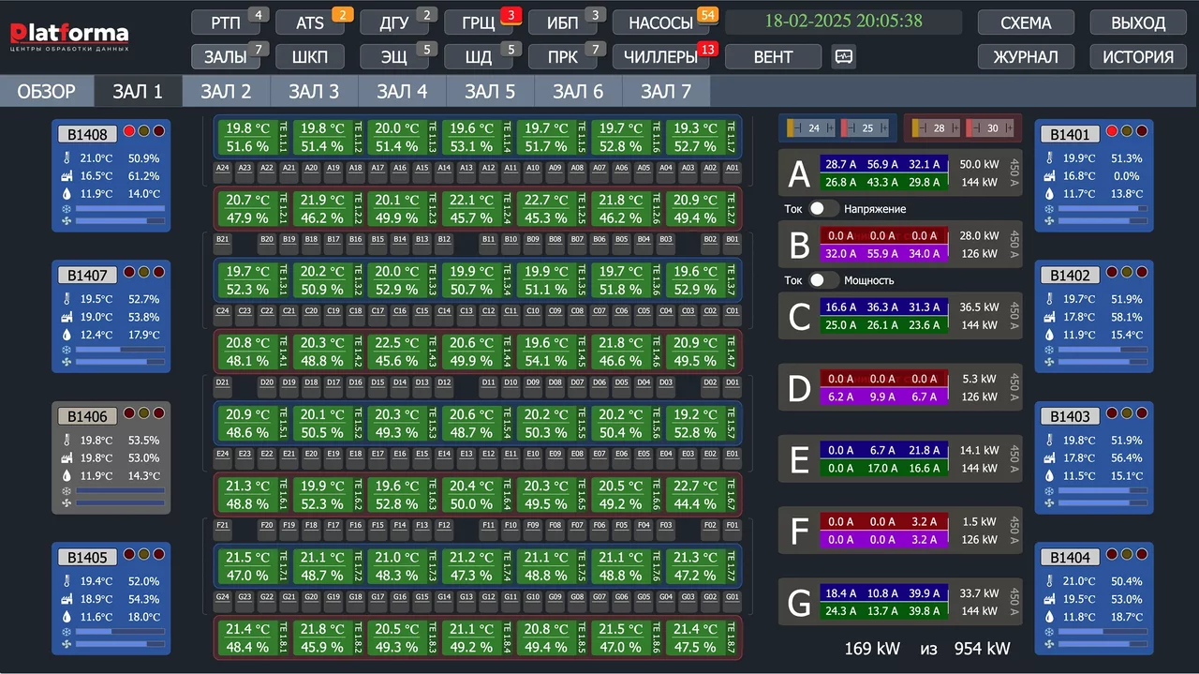Click the red alarm indicator on B1401
This screenshot has height=674, width=1199.
pyautogui.click(x=1112, y=132)
